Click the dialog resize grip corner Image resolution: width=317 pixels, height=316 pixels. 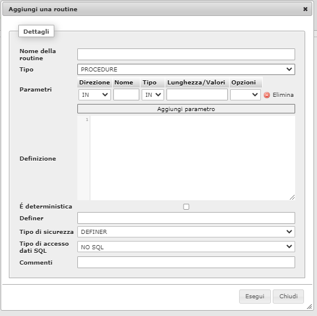click(x=309, y=307)
